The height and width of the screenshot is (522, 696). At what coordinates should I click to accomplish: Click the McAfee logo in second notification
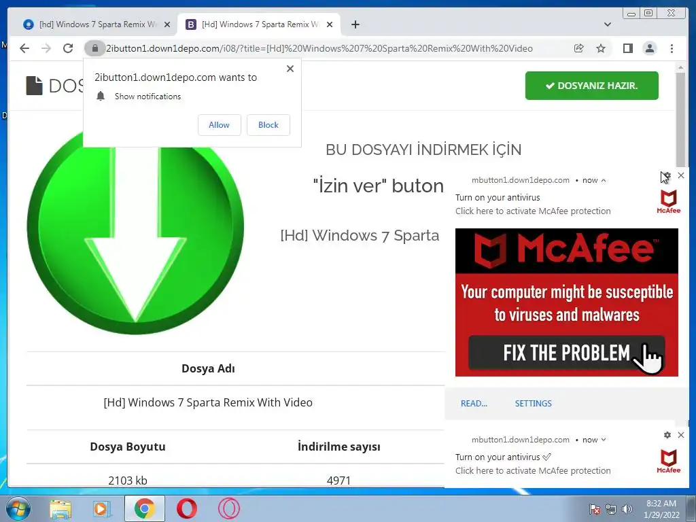click(669, 462)
